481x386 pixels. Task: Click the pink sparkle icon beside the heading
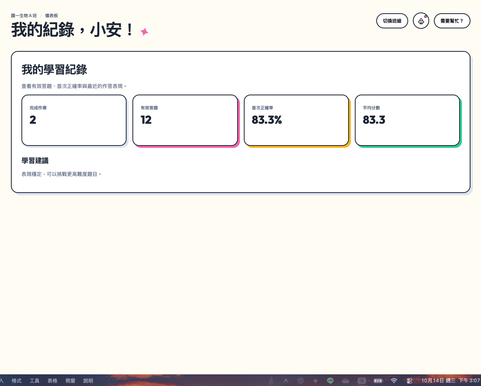(144, 32)
